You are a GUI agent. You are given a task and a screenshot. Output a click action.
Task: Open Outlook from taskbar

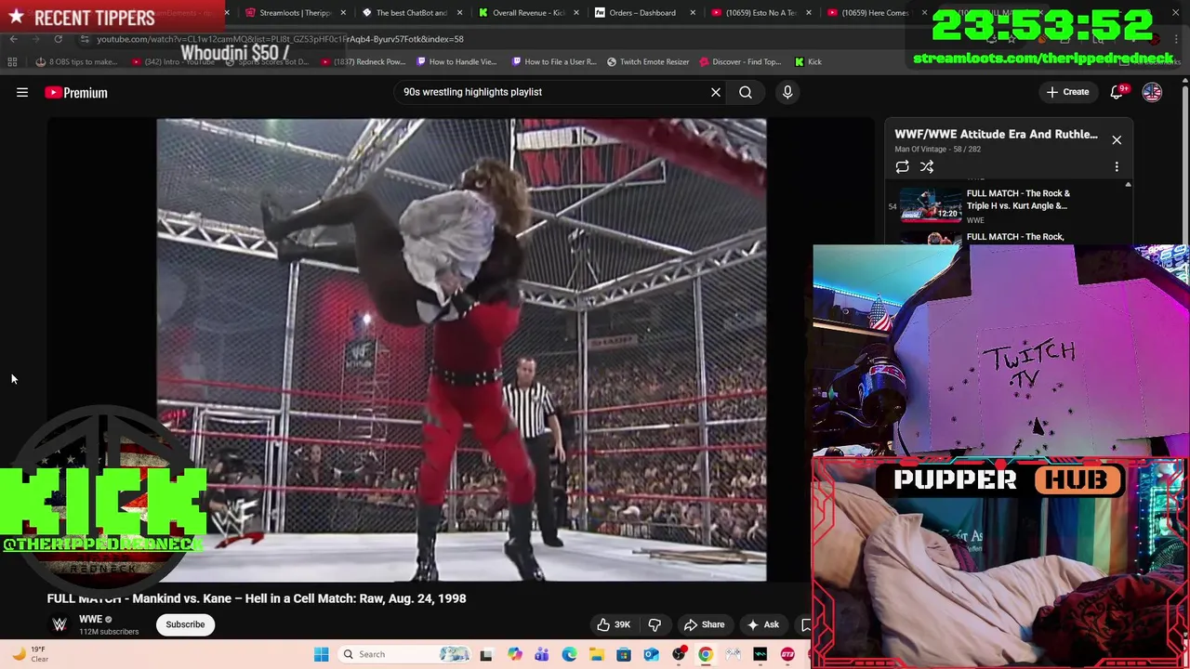tap(651, 654)
